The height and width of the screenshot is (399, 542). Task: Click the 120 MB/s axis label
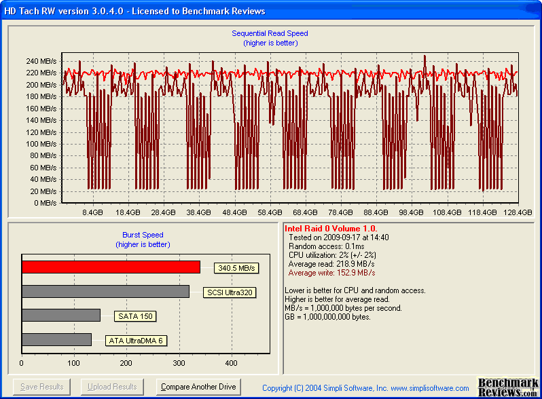tap(41, 132)
